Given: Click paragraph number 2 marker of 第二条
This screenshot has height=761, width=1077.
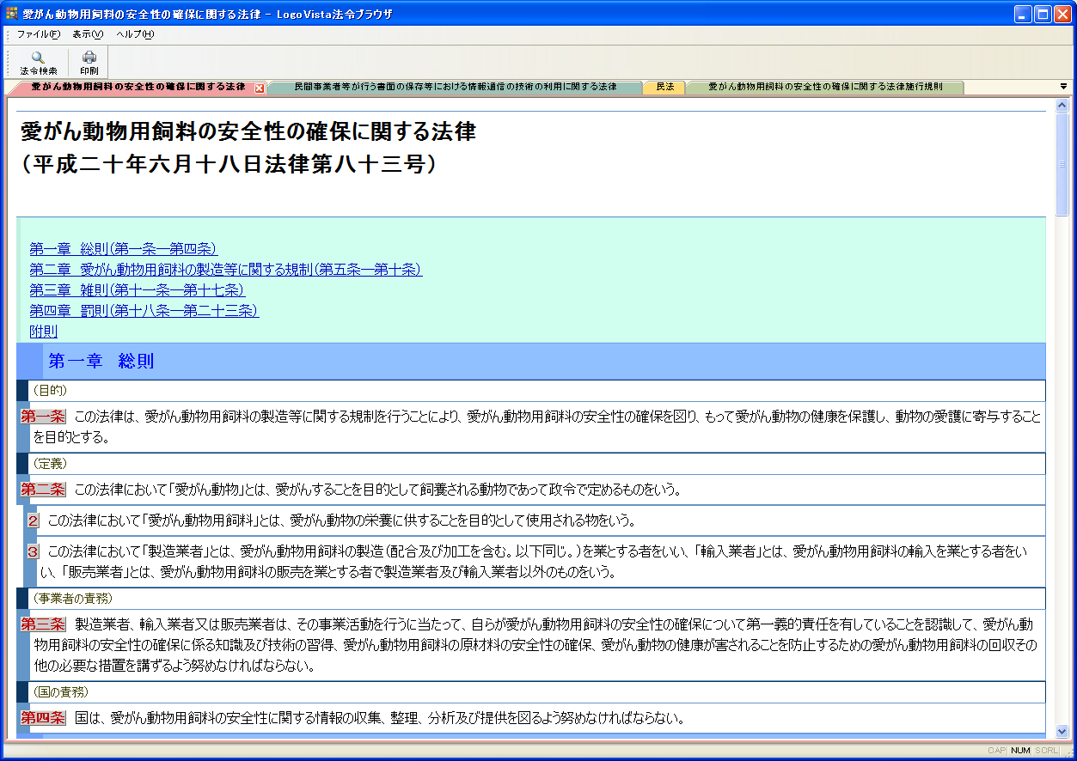Looking at the screenshot, I should coord(34,521).
